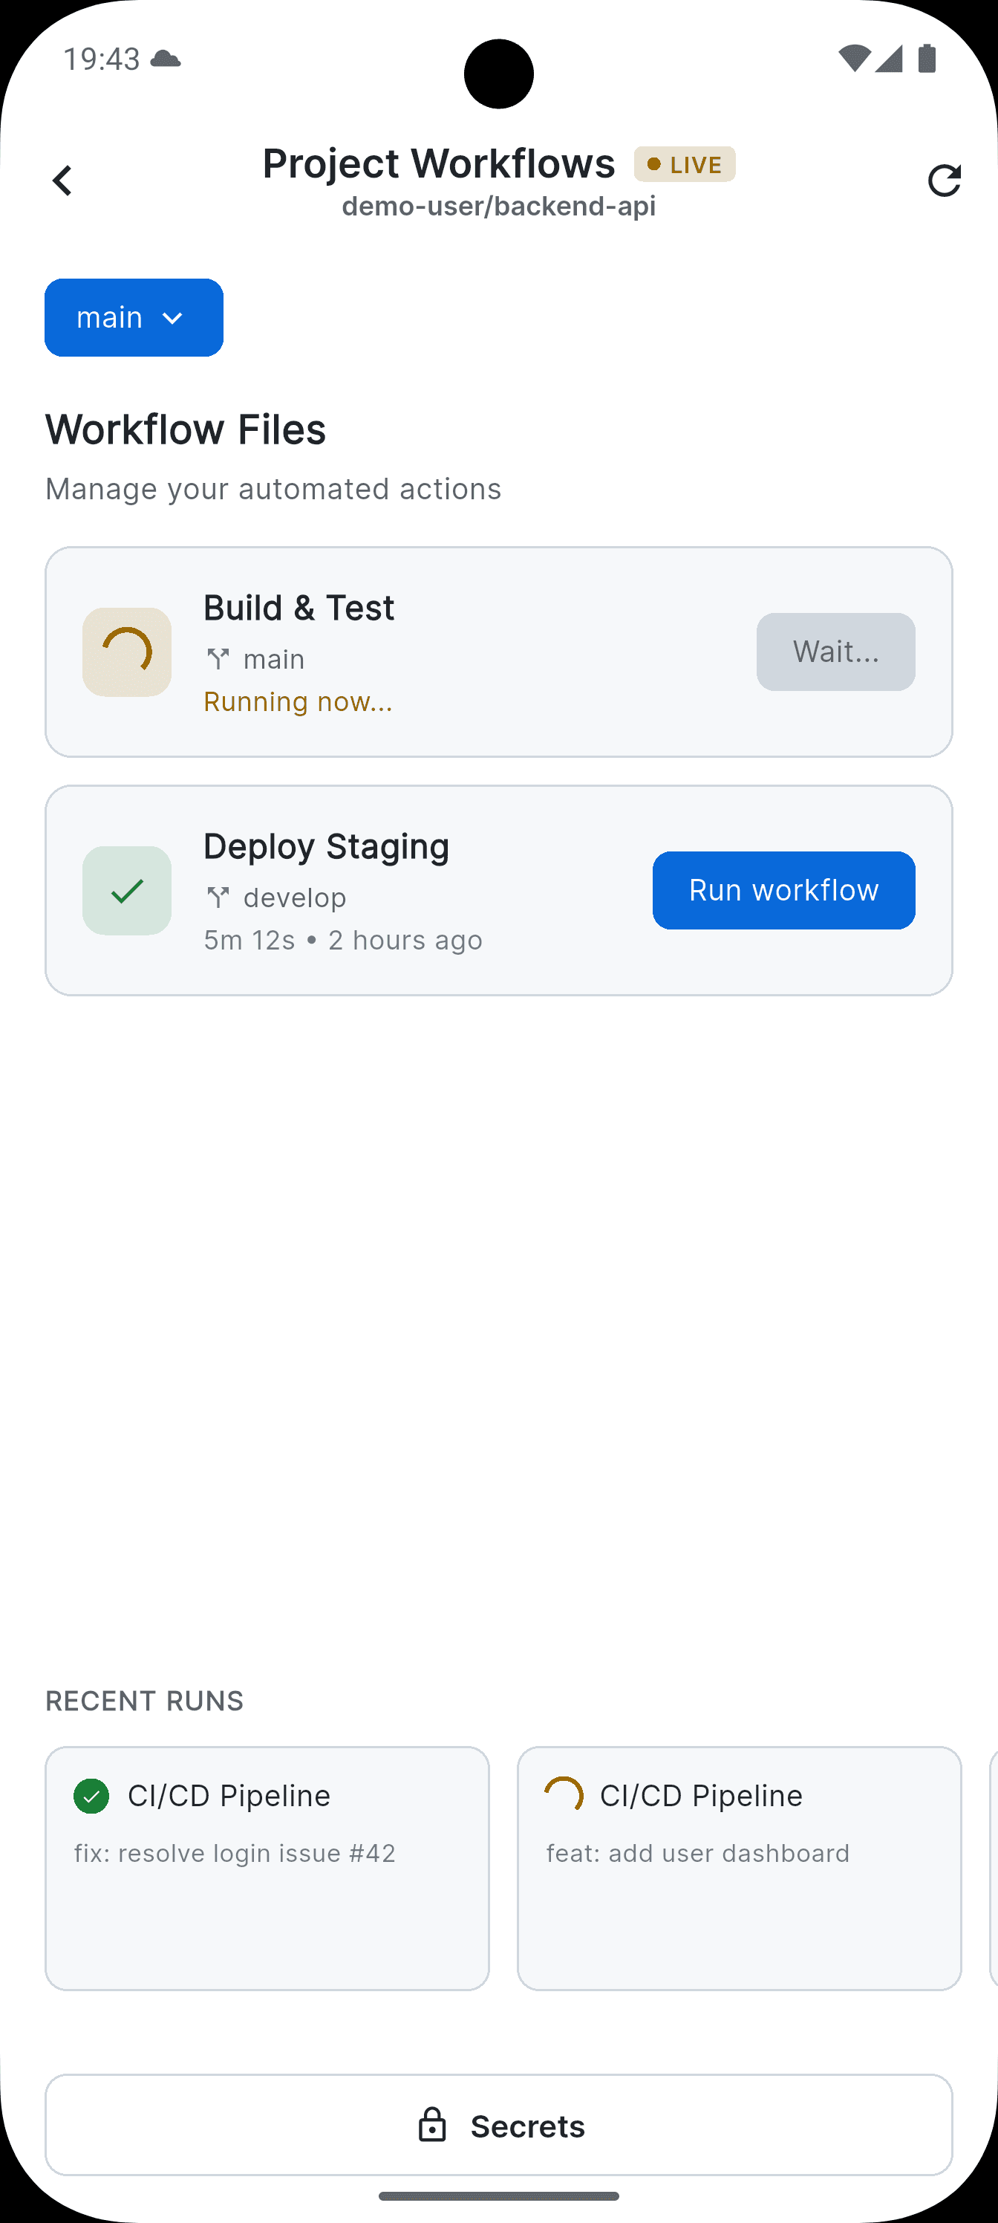Tap the branch icon next to develop
998x2223 pixels.
[219, 896]
